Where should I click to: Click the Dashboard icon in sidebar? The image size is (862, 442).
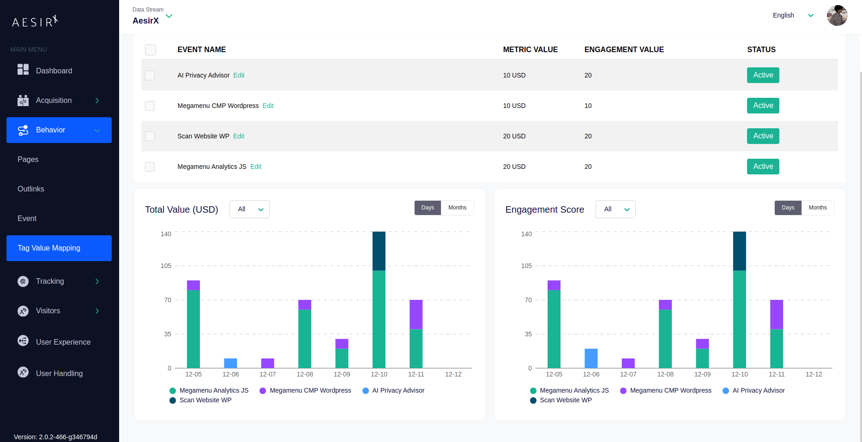coord(23,70)
